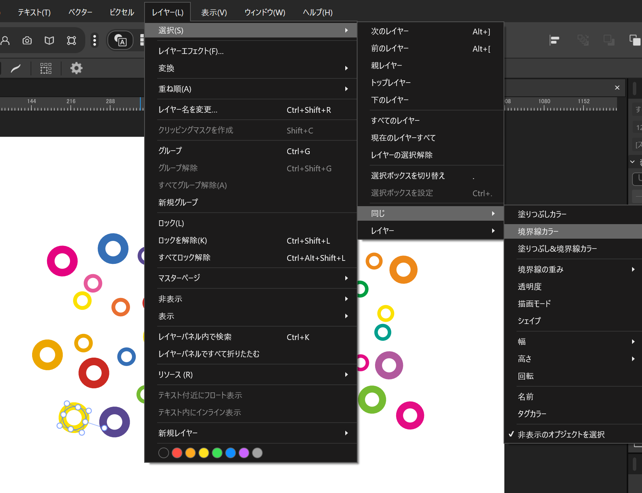The image size is (642, 493).
Task: Select 親レイヤー in the submenu
Action: coord(431,66)
